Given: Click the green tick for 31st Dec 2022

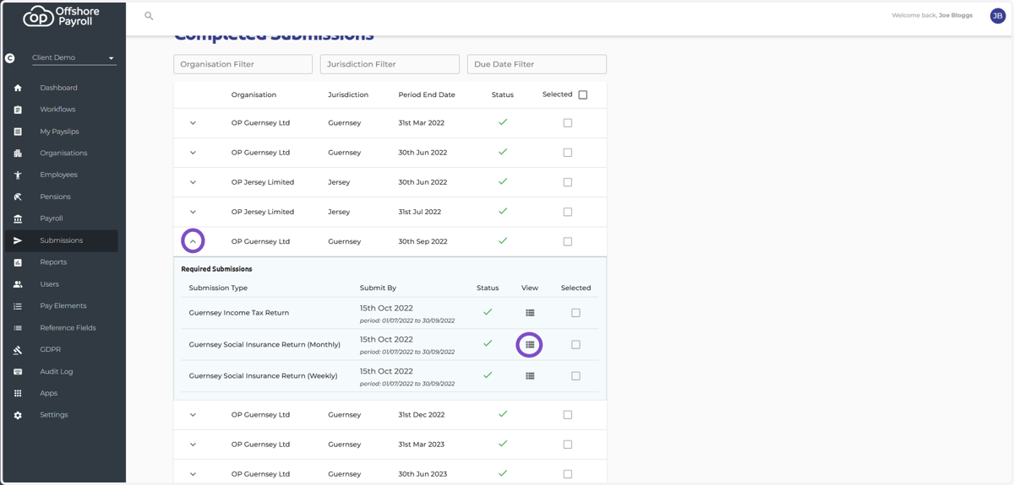Looking at the screenshot, I should [503, 414].
